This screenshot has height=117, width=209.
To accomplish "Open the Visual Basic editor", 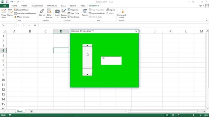I will [4, 14].
